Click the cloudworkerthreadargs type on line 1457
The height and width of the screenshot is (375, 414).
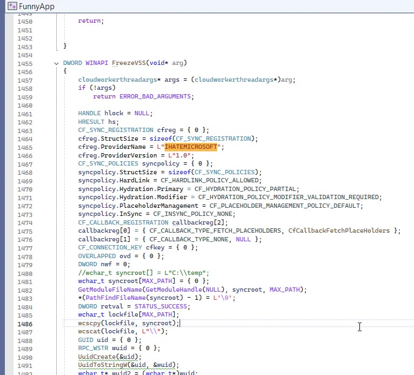pyautogui.click(x=117, y=80)
